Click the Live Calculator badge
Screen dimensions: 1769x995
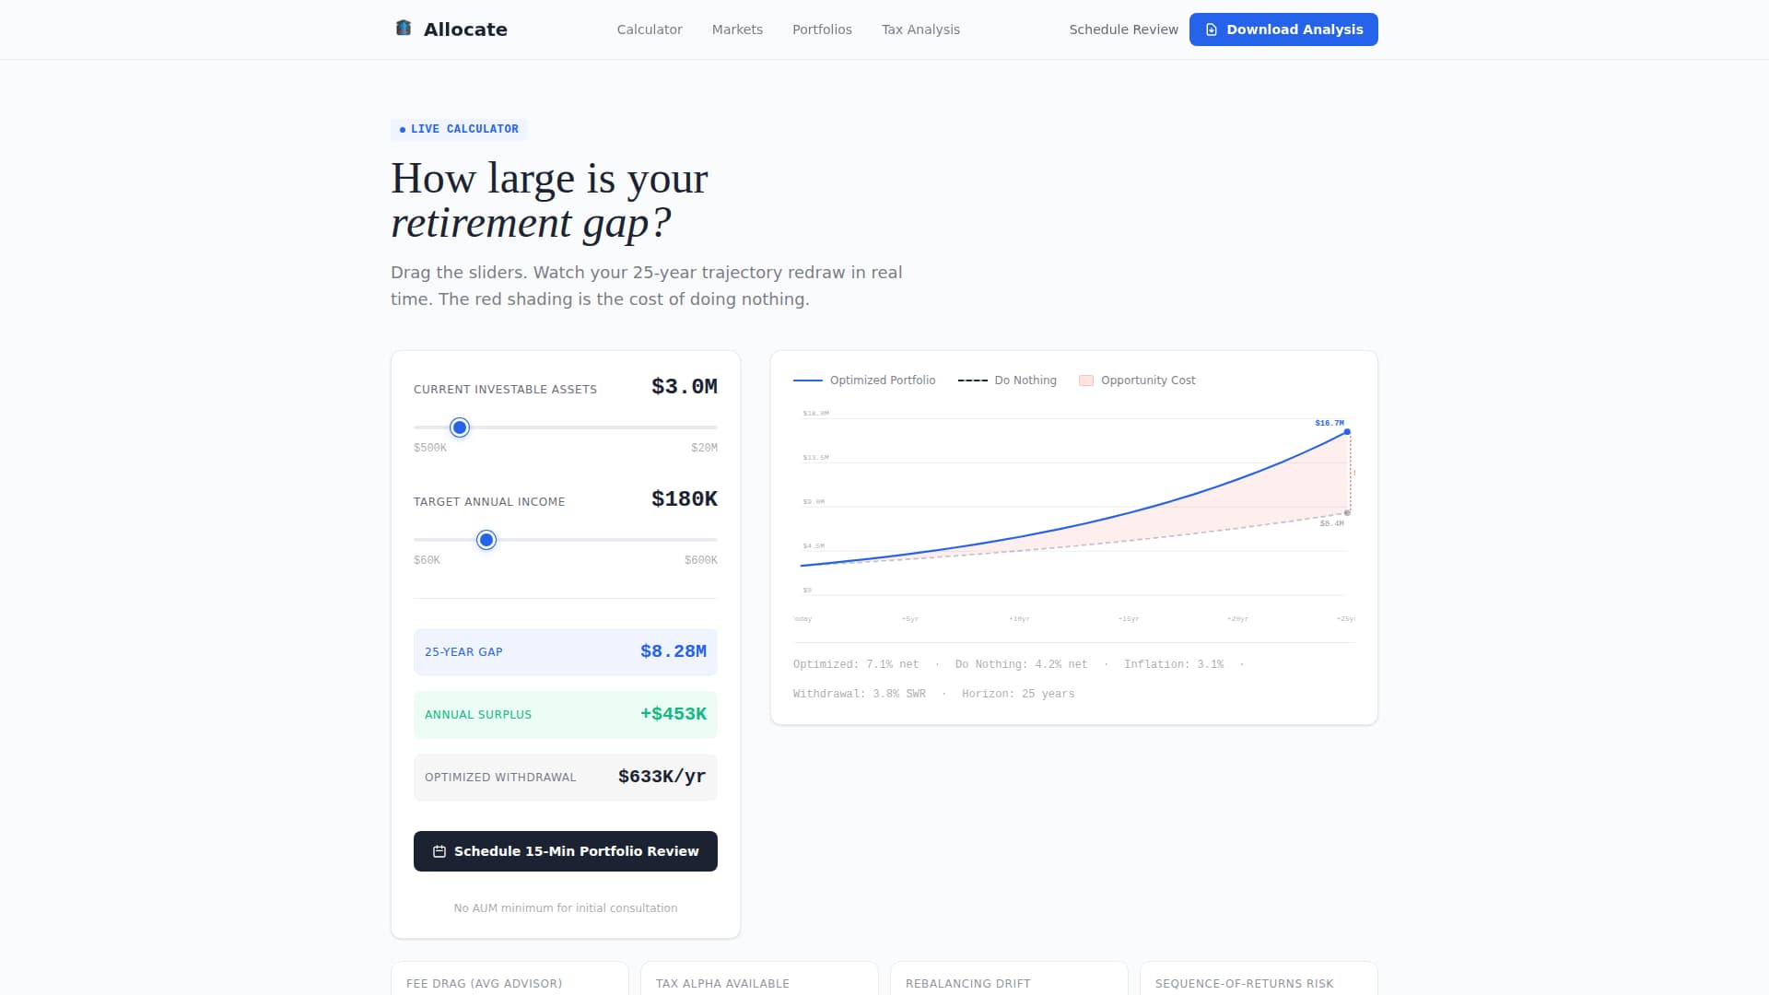459,129
